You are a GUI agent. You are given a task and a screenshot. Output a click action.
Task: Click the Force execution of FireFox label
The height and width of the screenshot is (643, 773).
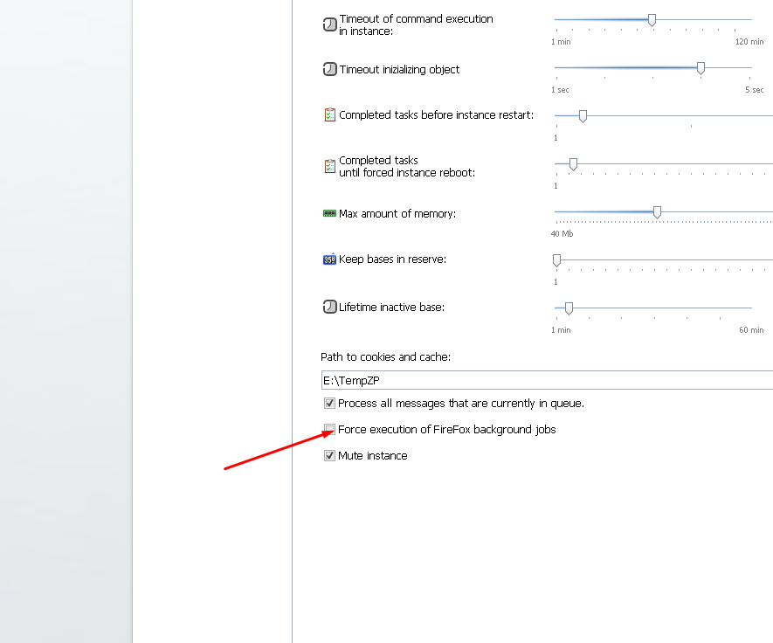point(446,430)
